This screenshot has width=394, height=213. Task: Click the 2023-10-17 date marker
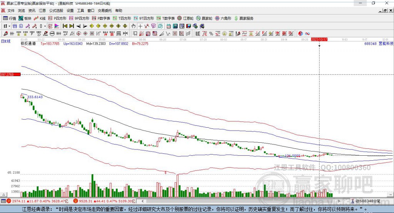(x=319, y=40)
